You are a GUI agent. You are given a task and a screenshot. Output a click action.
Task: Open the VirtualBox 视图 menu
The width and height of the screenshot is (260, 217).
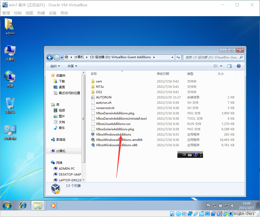tap(29, 13)
